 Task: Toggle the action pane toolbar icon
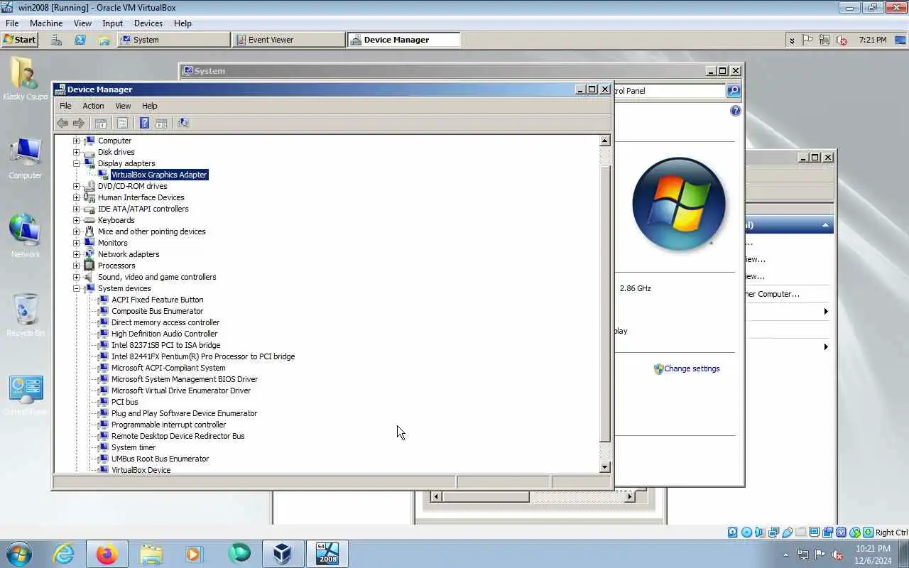[161, 123]
